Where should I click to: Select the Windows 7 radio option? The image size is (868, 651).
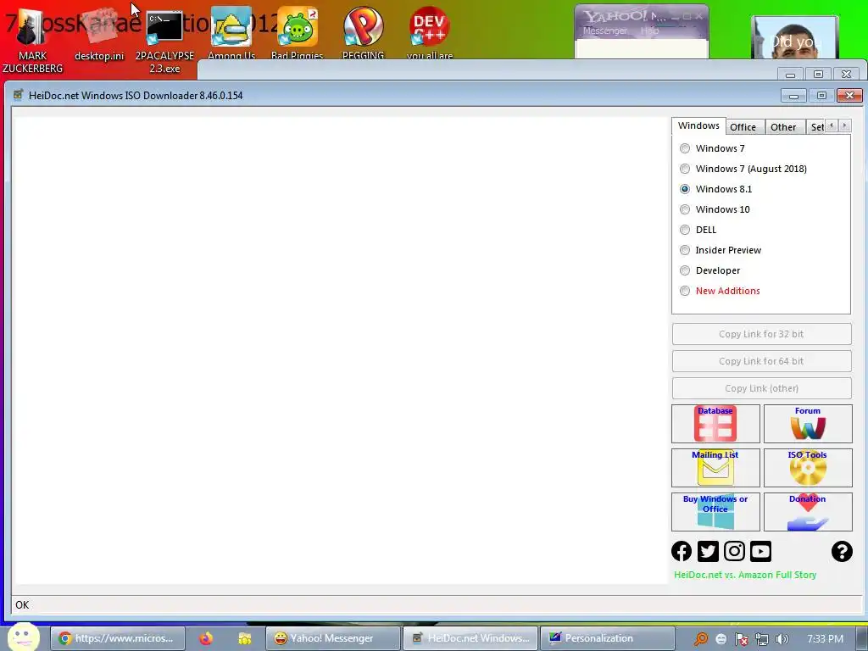(714, 148)
